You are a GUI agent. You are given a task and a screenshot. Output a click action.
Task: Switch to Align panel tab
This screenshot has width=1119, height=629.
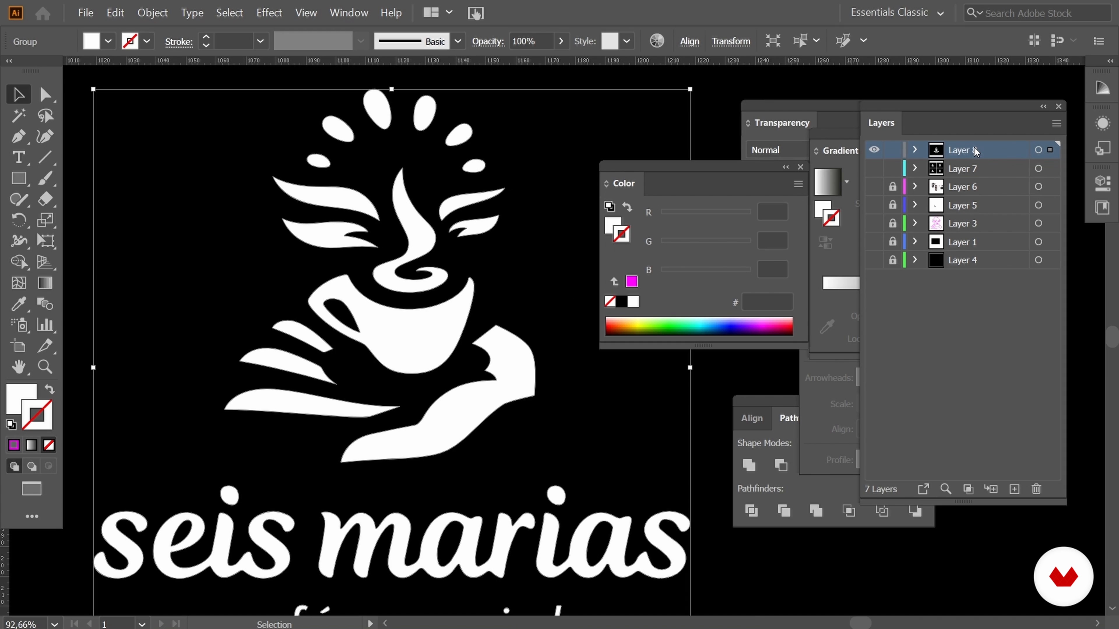[x=752, y=418]
